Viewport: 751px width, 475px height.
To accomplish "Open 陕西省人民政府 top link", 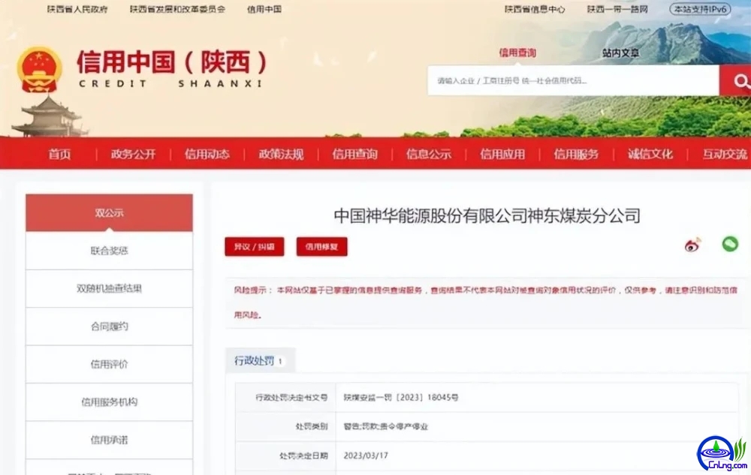I will tap(77, 9).
